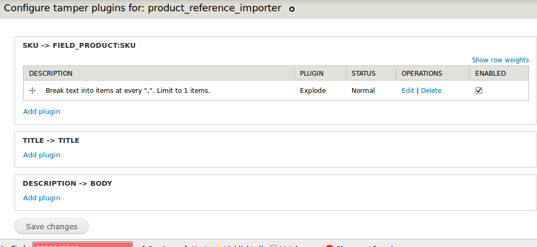This screenshot has height=247, width=537.
Task: Click the ENABLED column header
Action: pos(490,74)
